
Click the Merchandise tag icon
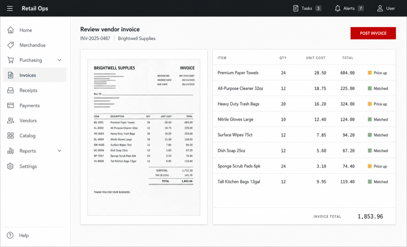click(10, 45)
